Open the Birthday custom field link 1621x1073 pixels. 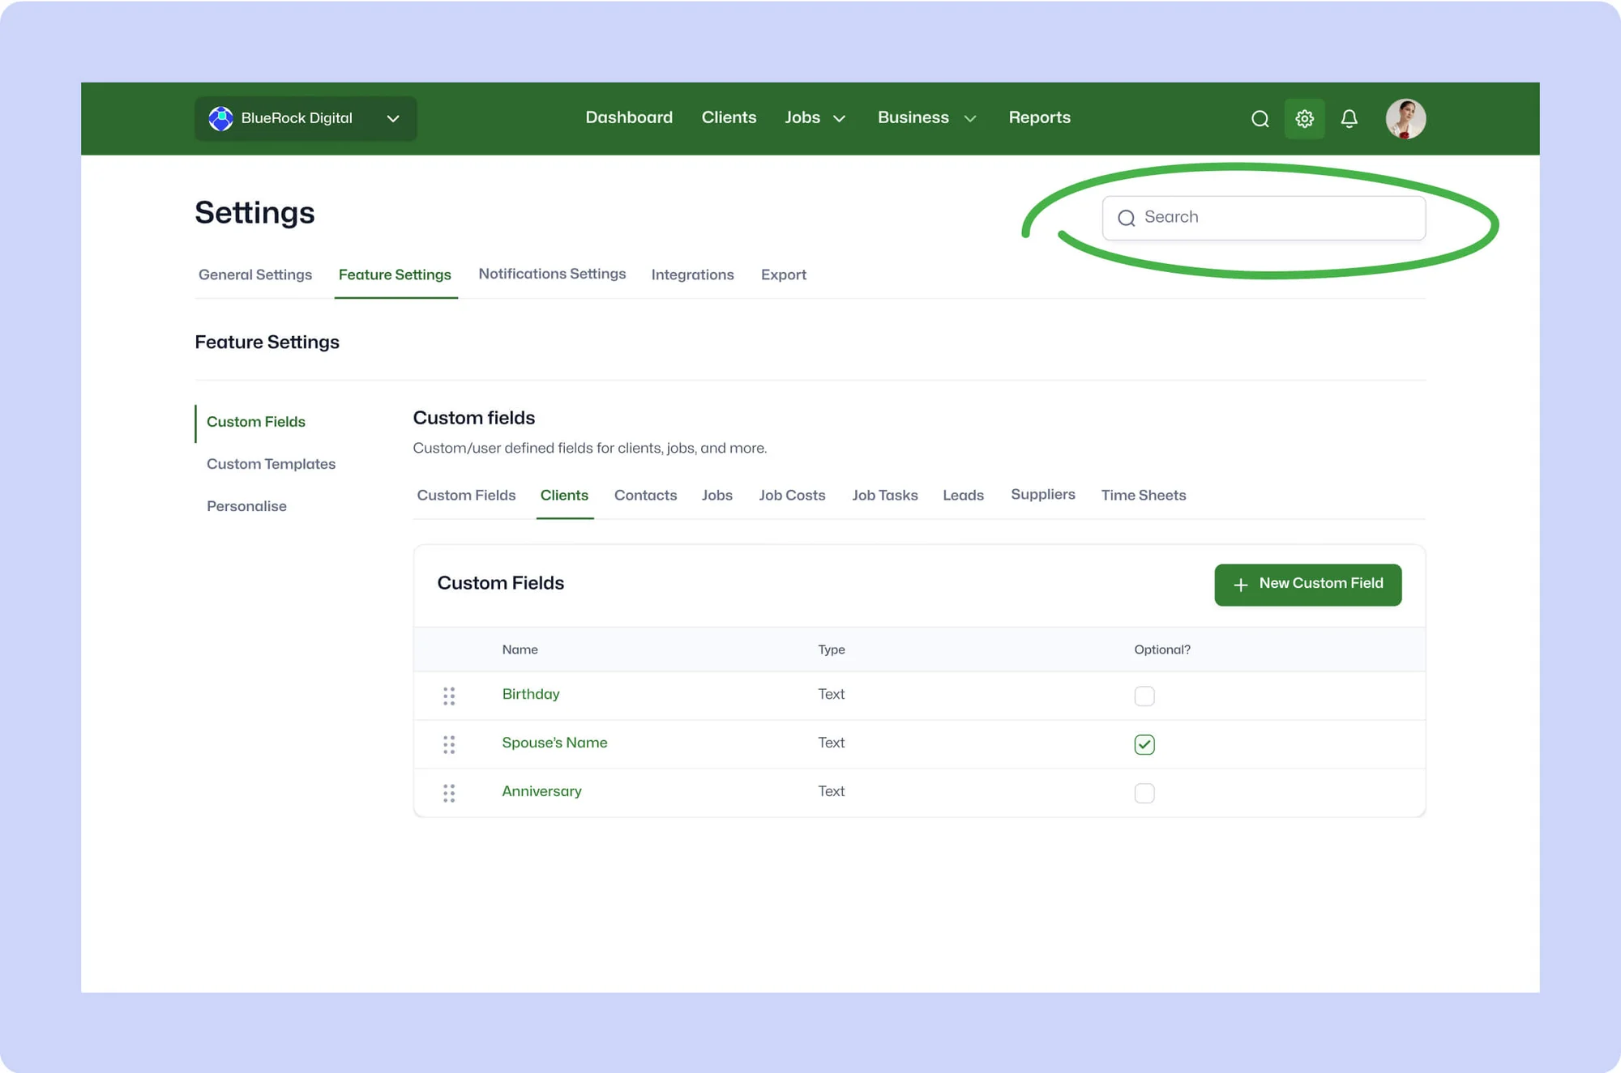click(x=530, y=694)
